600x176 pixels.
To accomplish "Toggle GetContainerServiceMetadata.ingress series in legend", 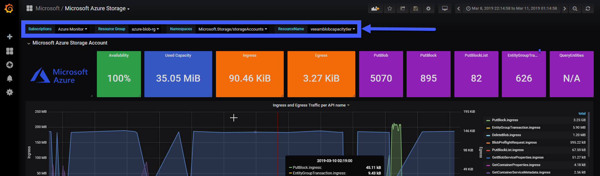I will [521, 172].
